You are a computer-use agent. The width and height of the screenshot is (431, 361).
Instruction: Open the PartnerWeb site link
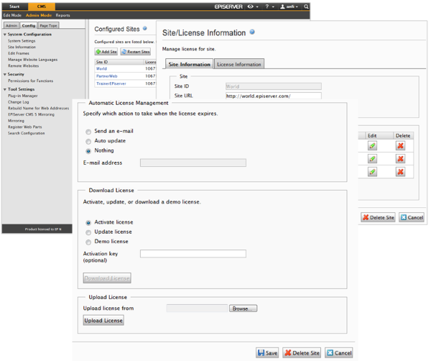(106, 76)
